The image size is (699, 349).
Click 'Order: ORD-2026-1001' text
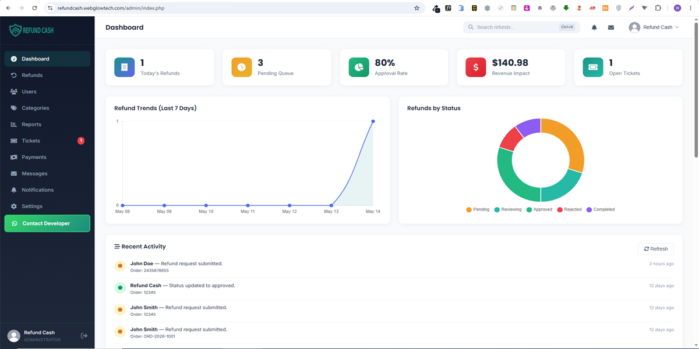click(153, 336)
